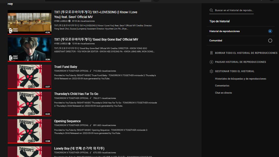The height and width of the screenshot is (157, 279).
Task: Open the Thursday's Child Has Far To Go thumbnail
Action: pyautogui.click(x=30, y=104)
